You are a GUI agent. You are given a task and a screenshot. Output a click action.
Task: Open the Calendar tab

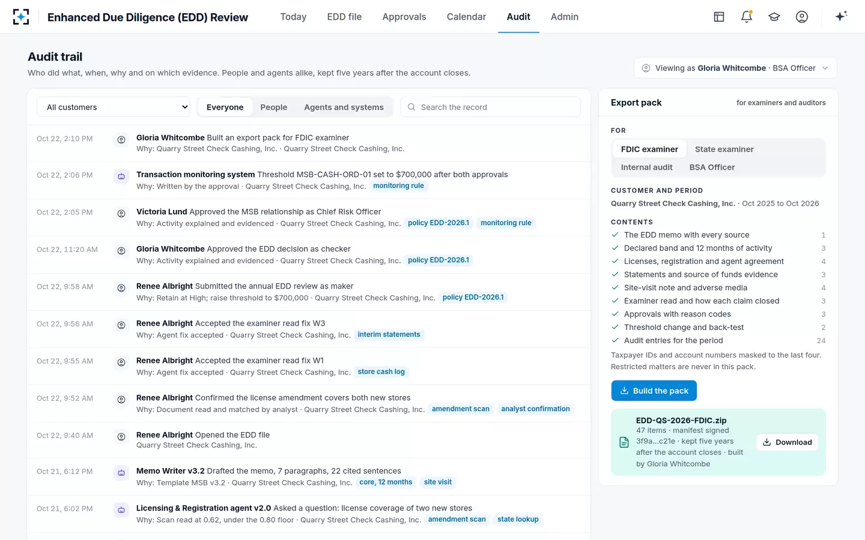pos(466,17)
